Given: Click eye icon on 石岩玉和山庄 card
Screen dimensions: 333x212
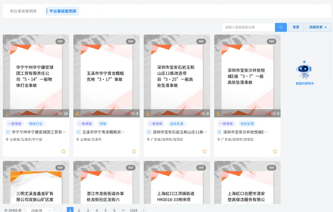Looking at the screenshot, I should click(203, 113).
